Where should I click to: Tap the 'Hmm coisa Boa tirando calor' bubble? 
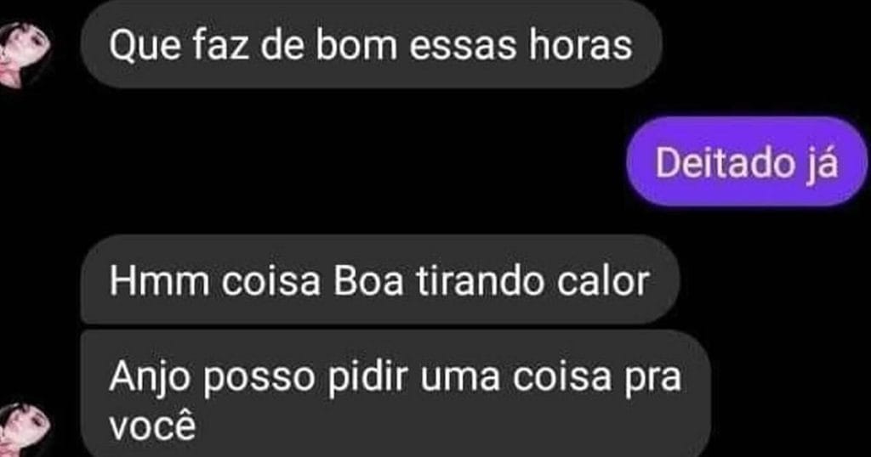380,280
